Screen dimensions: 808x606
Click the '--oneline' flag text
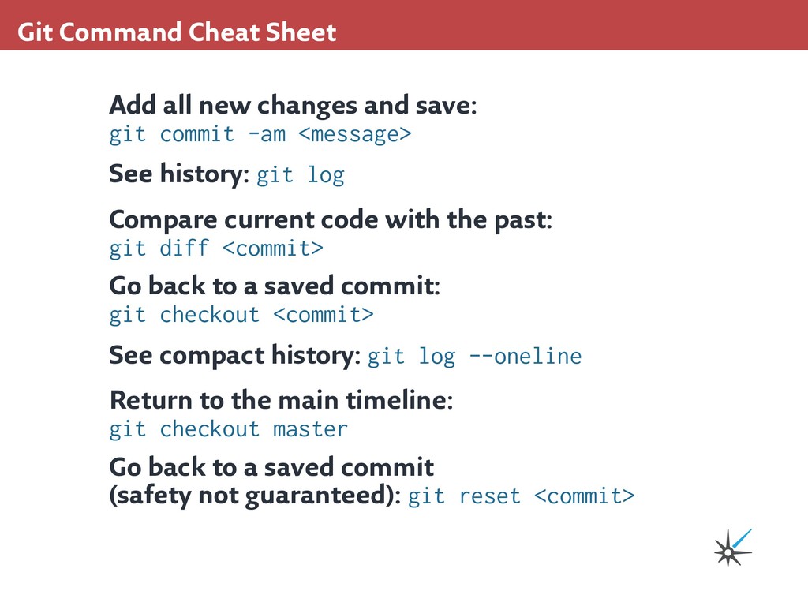click(x=525, y=357)
